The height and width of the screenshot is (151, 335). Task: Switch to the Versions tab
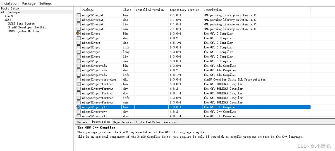point(170,122)
